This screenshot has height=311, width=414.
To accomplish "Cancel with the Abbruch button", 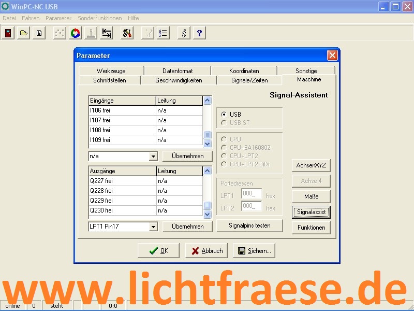I will tap(206, 251).
